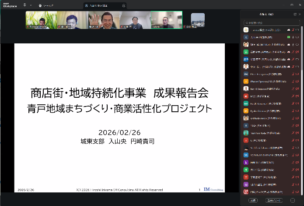Toggle video for participant with YS avatar
This screenshot has height=206, width=304.
pos(297,155)
